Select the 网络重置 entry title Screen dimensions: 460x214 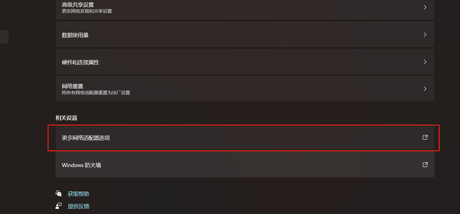72,87
